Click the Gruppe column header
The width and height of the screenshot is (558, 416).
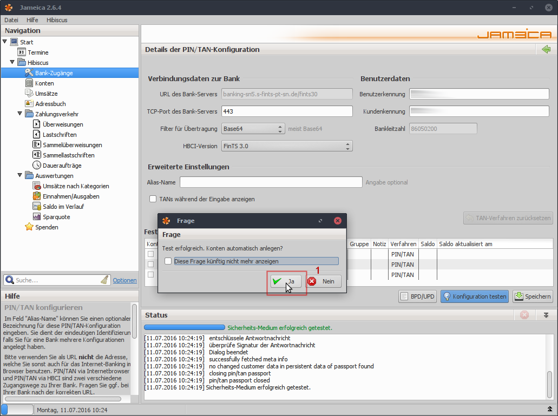coord(359,244)
